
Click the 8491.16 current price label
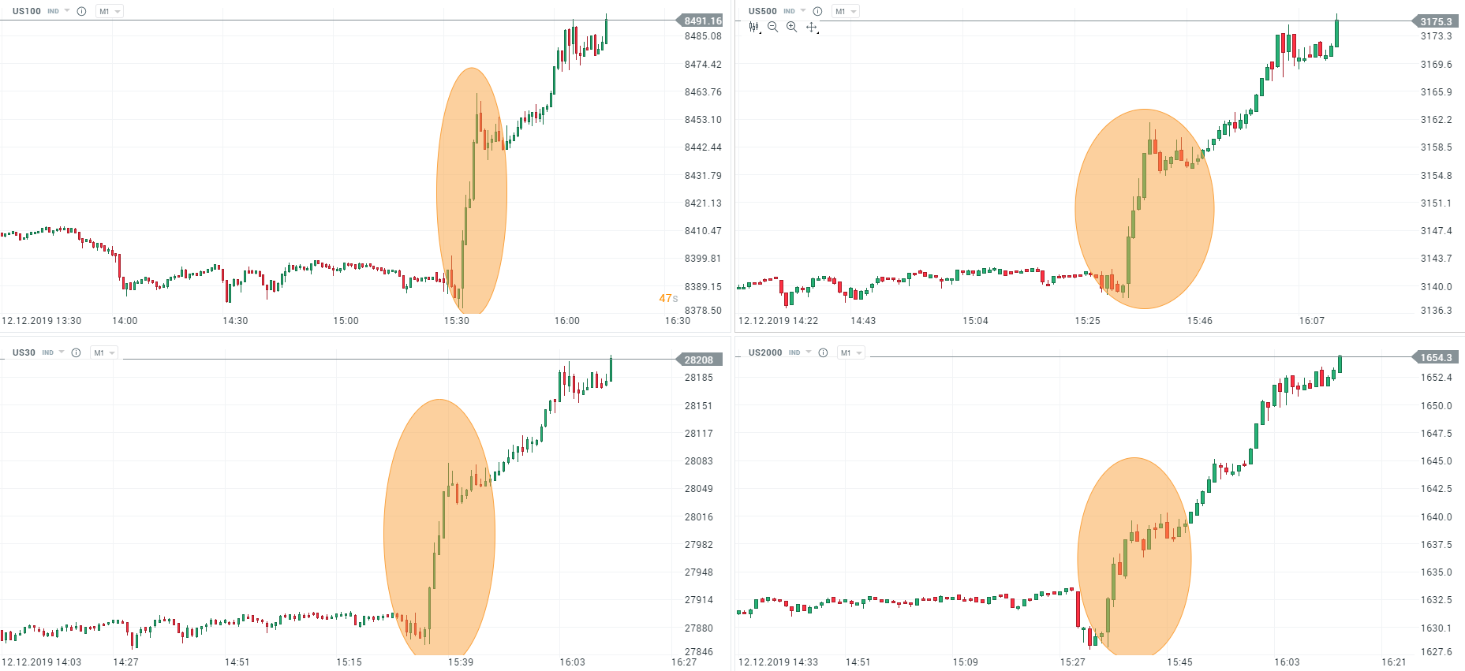click(702, 21)
